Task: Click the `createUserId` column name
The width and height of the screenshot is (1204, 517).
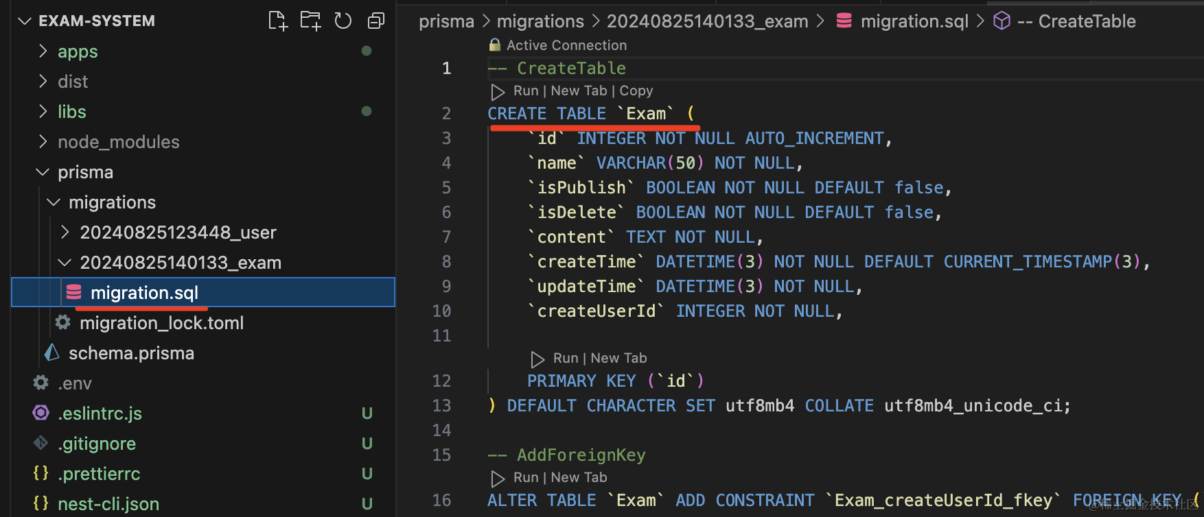Action: point(597,311)
